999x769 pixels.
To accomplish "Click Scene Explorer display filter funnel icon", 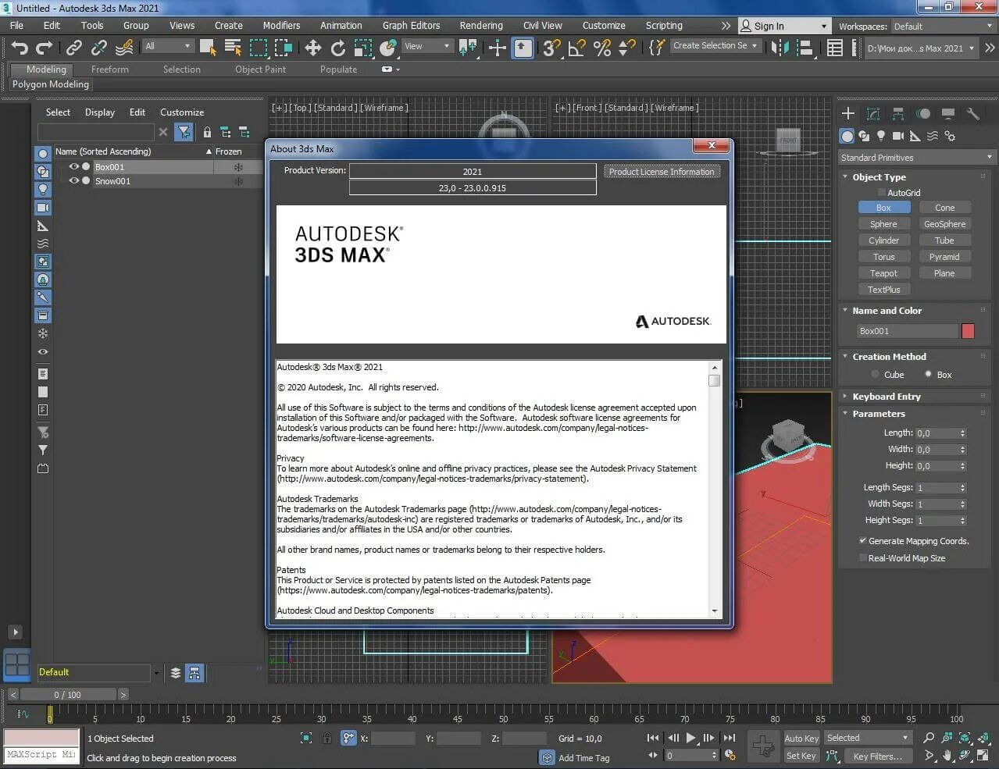I will click(x=184, y=132).
